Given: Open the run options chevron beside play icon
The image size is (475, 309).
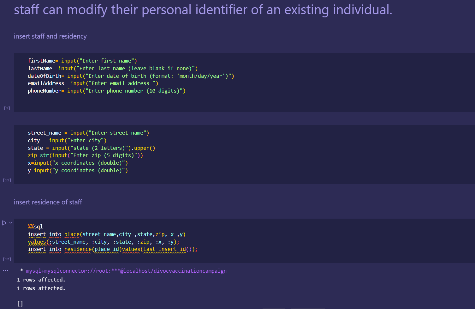Looking at the screenshot, I should 11,223.
